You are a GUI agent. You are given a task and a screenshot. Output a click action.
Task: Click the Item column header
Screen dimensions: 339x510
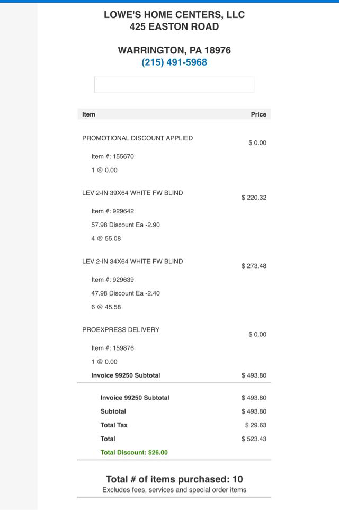(x=89, y=114)
